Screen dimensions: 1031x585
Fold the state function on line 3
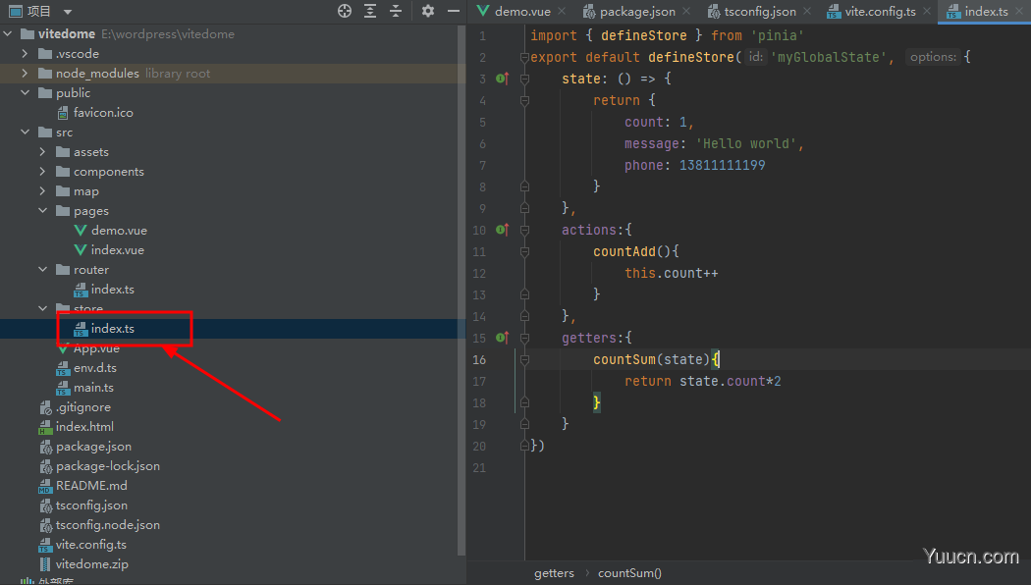[x=524, y=79]
